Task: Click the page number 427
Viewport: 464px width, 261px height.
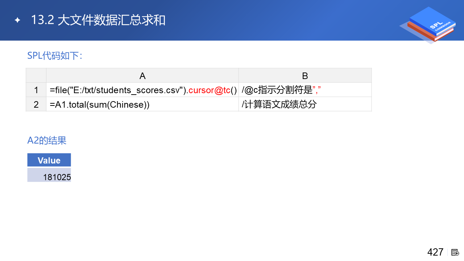Action: 435,252
